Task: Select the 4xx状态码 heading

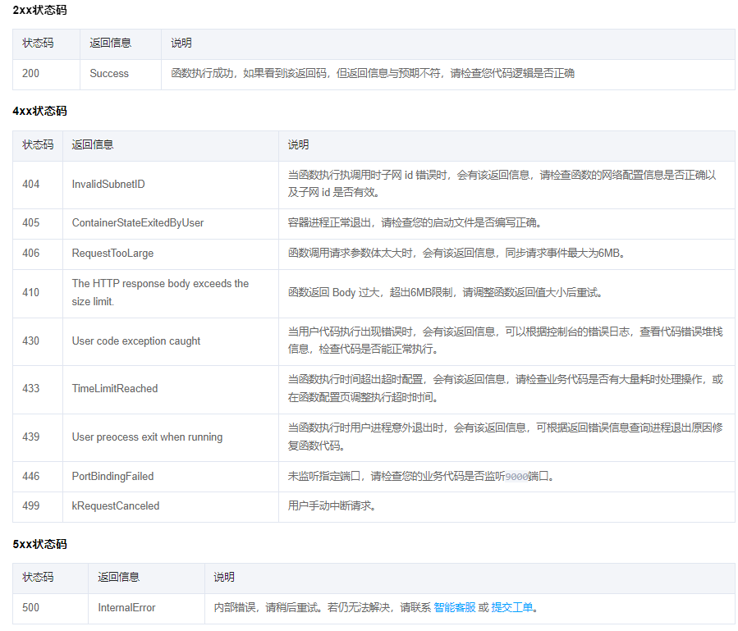Action: point(39,111)
